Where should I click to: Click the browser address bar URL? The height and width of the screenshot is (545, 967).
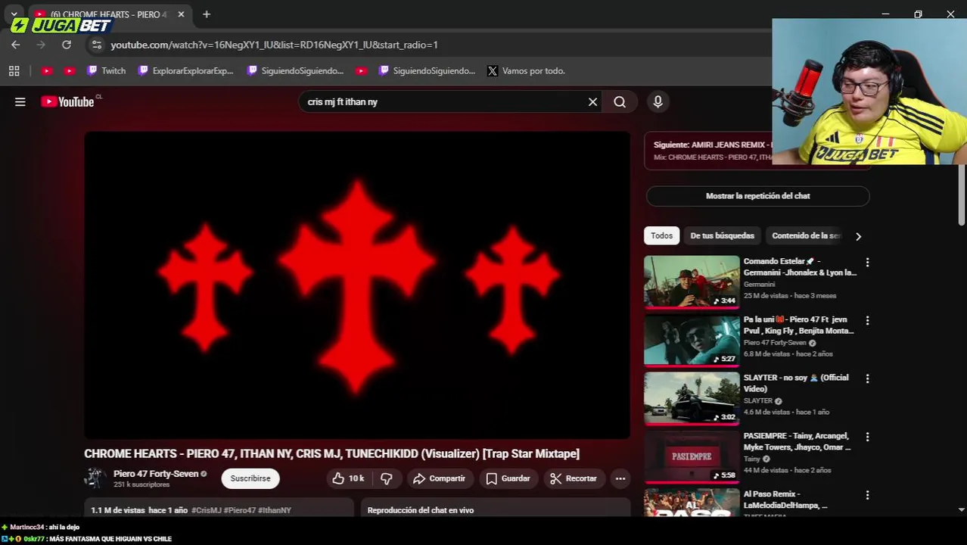[x=274, y=45]
